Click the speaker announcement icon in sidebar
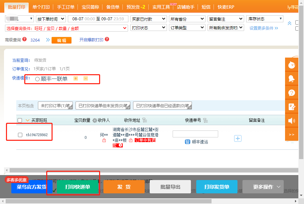The height and width of the screenshot is (204, 304). click(x=292, y=120)
